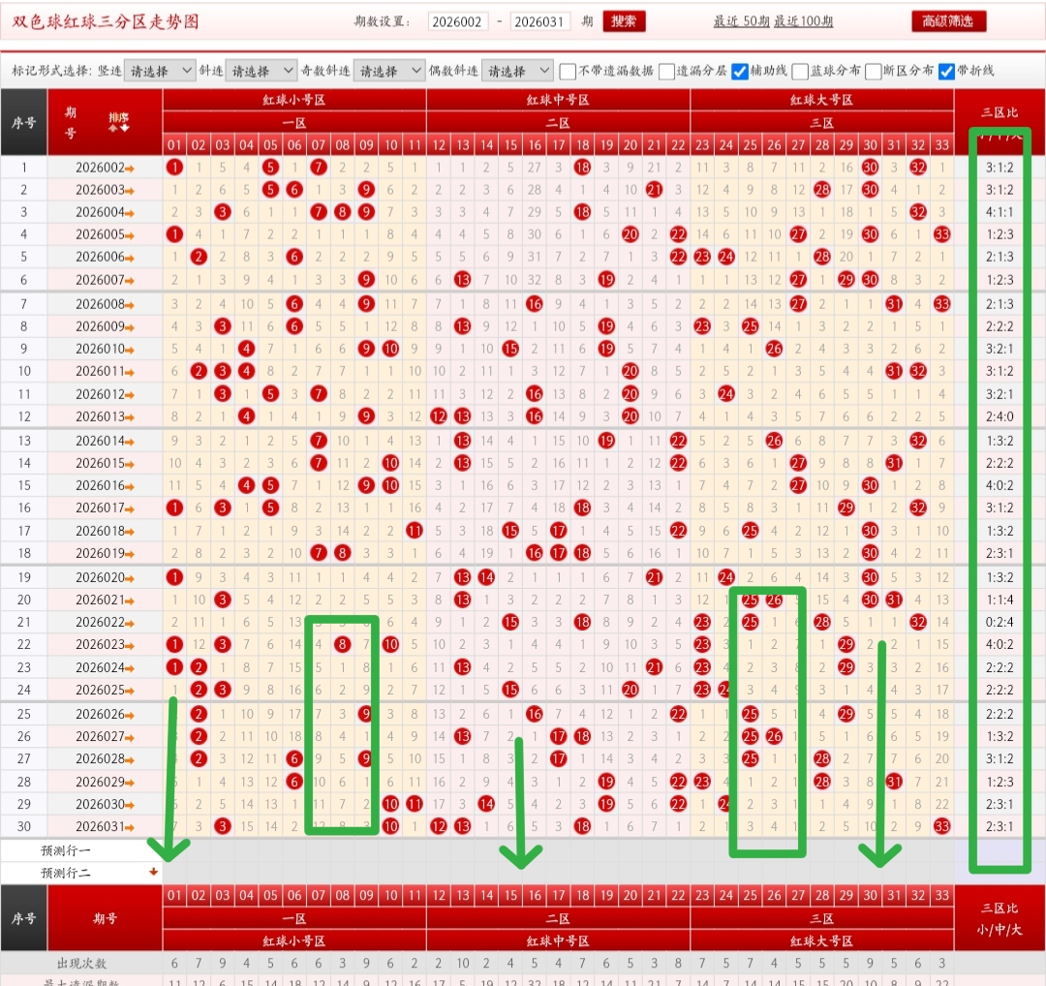Click red ball 12 in row 2026013

pyautogui.click(x=439, y=416)
